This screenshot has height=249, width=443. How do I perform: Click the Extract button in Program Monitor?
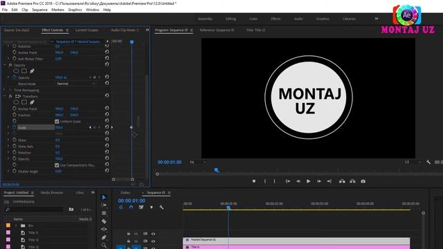pos(352,181)
